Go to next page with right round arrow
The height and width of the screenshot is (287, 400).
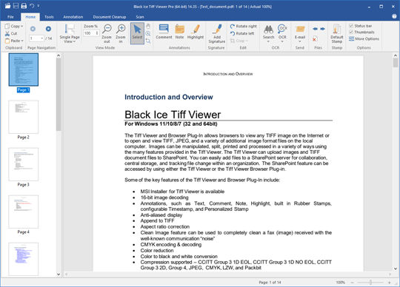click(x=48, y=29)
